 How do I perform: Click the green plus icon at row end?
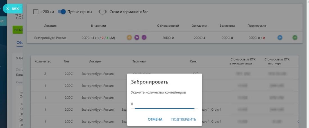pos(295,38)
